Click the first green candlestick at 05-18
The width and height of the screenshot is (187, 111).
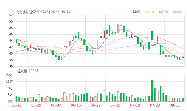16,41
